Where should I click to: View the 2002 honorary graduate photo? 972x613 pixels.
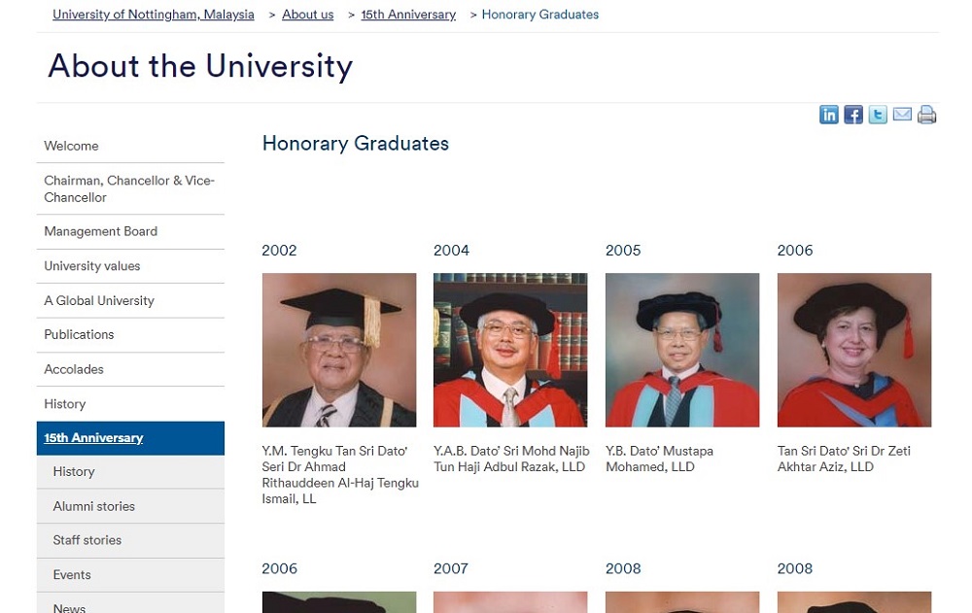click(x=338, y=350)
